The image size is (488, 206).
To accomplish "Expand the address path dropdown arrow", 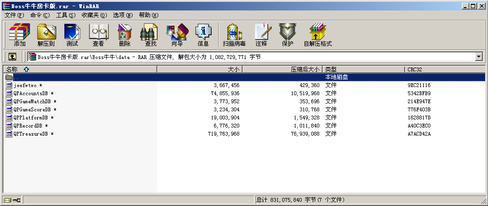I will tap(478, 57).
